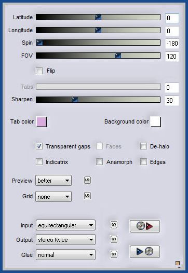The width and height of the screenshot is (188, 273).
Task: Open the Tab color swatch
Action: click(42, 121)
